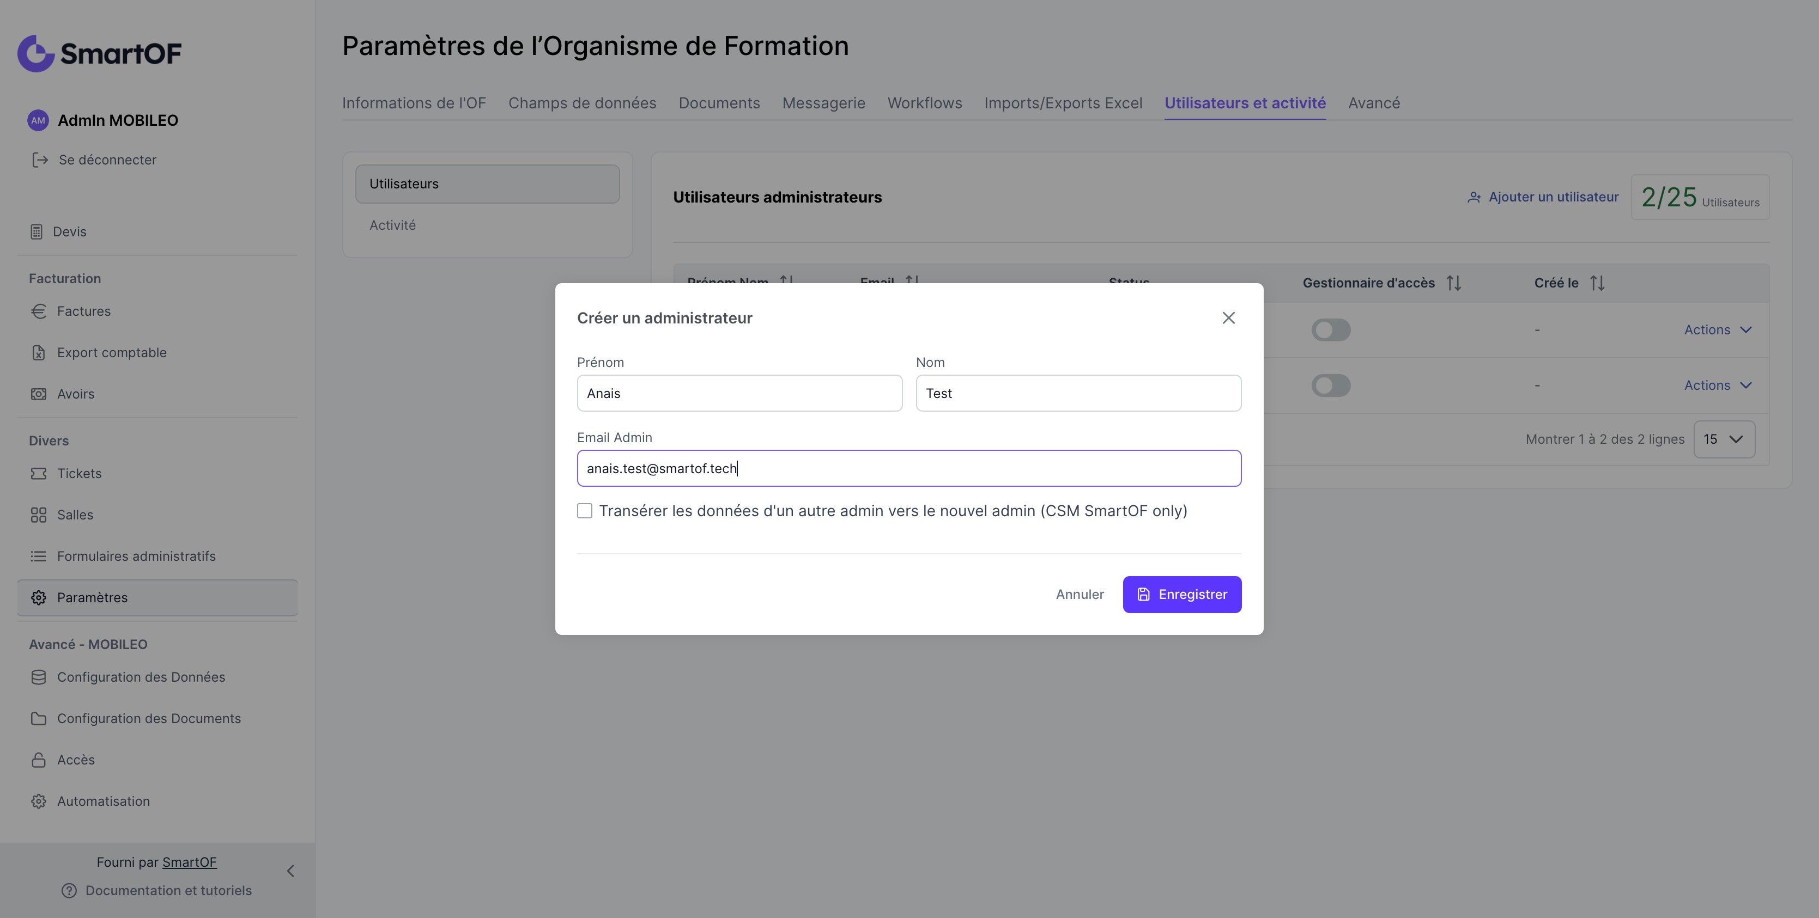The height and width of the screenshot is (918, 1819).
Task: Switch to the Workflows tab
Action: pyautogui.click(x=924, y=103)
